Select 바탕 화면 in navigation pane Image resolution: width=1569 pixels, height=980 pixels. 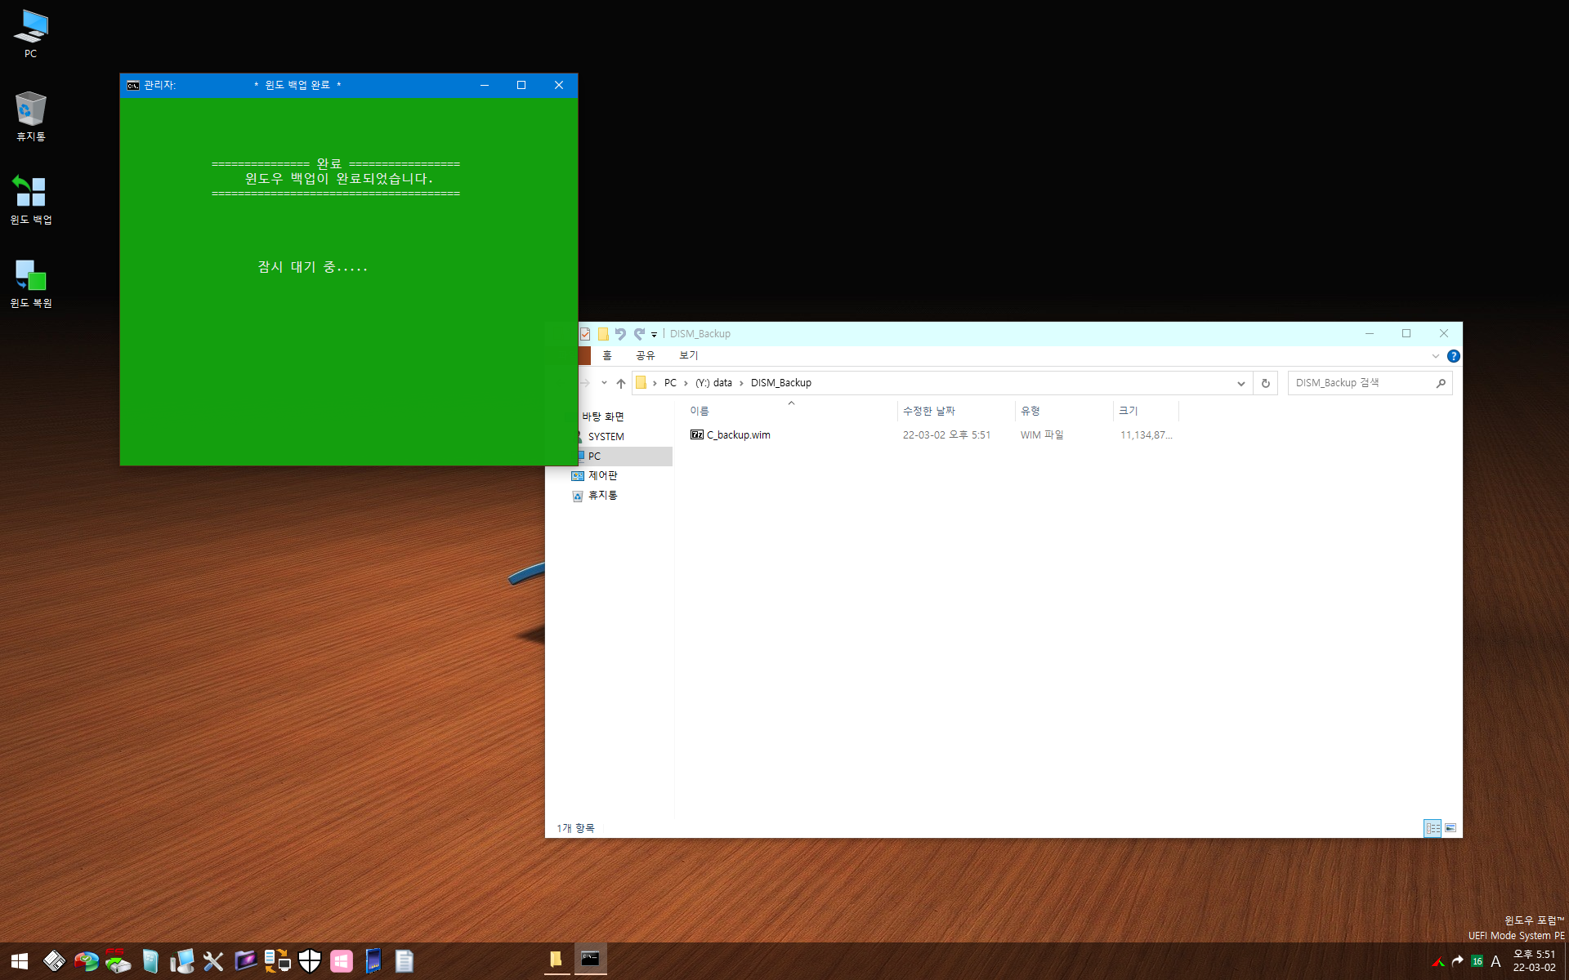[x=603, y=416]
